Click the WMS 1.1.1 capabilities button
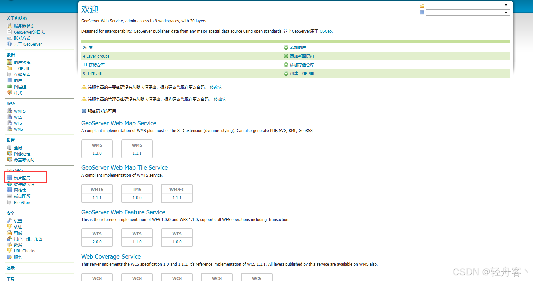Image resolution: width=533 pixels, height=281 pixels. coord(137,149)
